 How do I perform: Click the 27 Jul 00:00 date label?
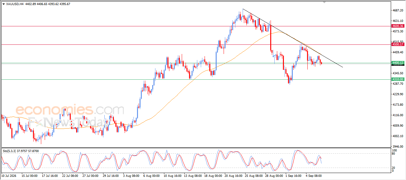(x=90, y=175)
